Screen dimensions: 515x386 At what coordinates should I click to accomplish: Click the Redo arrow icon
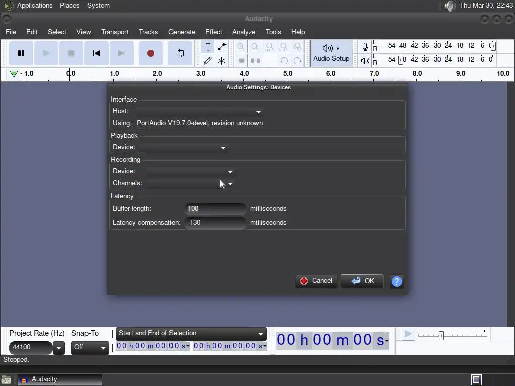(x=297, y=61)
